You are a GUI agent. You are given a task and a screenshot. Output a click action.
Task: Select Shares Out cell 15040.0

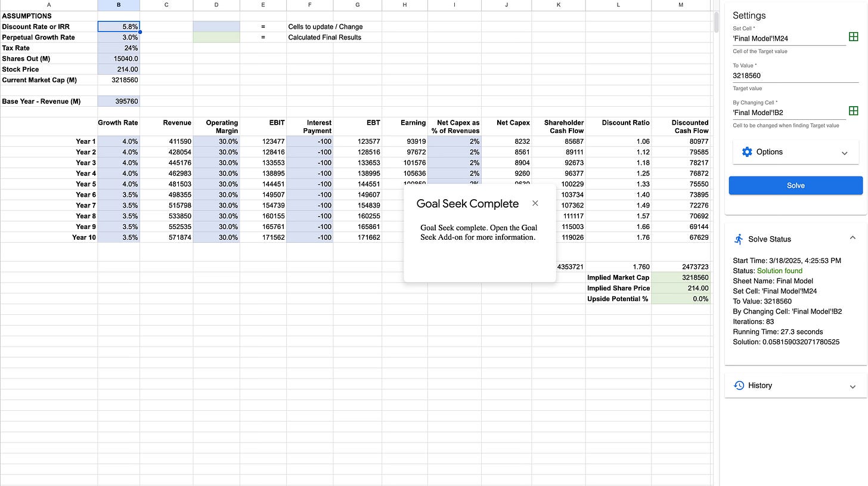tap(119, 59)
